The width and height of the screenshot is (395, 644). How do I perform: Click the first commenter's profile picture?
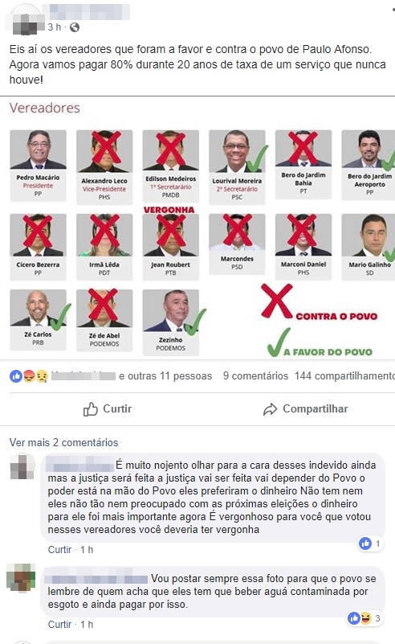click(x=22, y=466)
